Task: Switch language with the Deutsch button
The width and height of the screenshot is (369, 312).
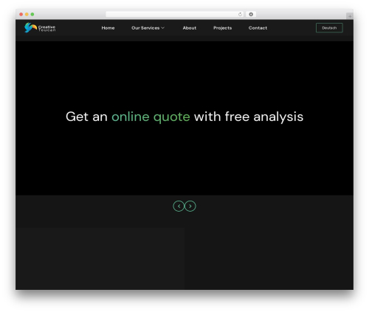Action: tap(329, 28)
